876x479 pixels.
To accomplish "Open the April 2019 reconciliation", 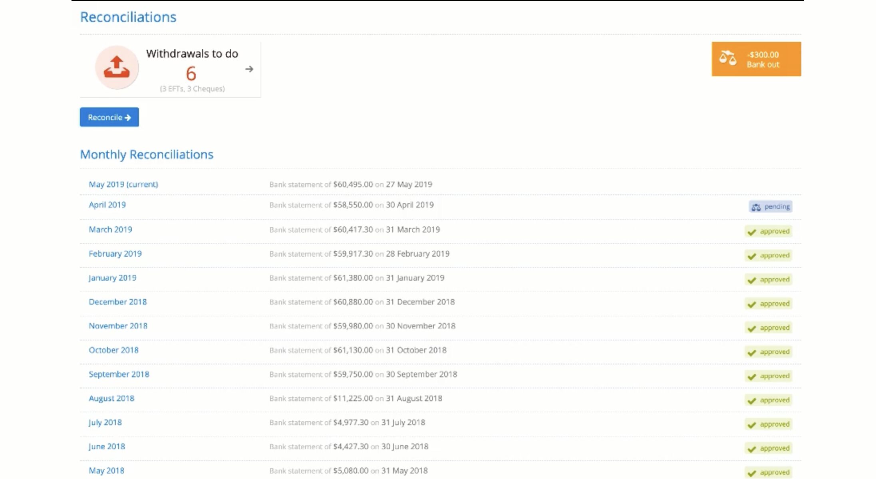I will [x=107, y=205].
